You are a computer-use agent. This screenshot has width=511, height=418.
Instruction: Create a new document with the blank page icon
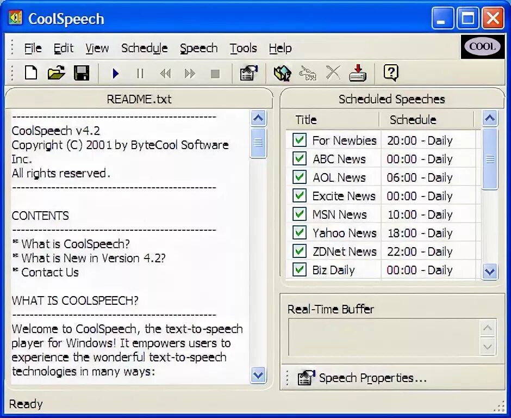click(31, 72)
